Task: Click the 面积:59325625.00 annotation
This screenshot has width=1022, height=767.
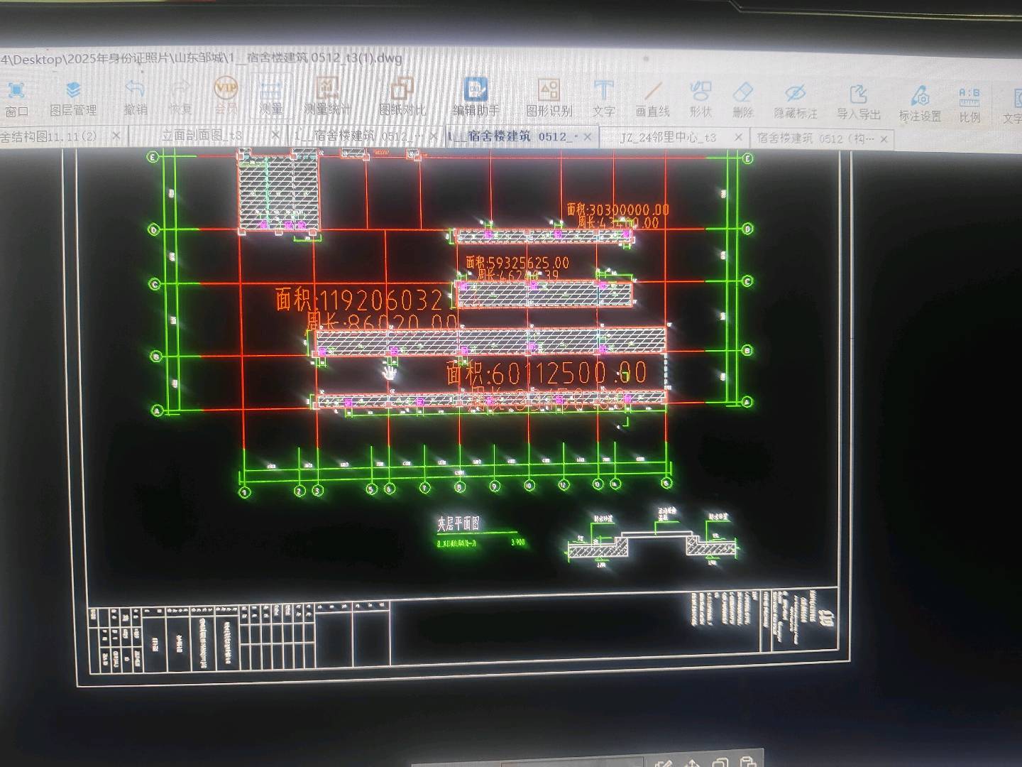Action: (x=517, y=263)
